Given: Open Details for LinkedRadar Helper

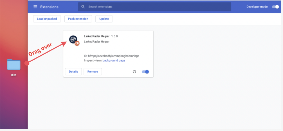Looking at the screenshot, I should point(73,72).
